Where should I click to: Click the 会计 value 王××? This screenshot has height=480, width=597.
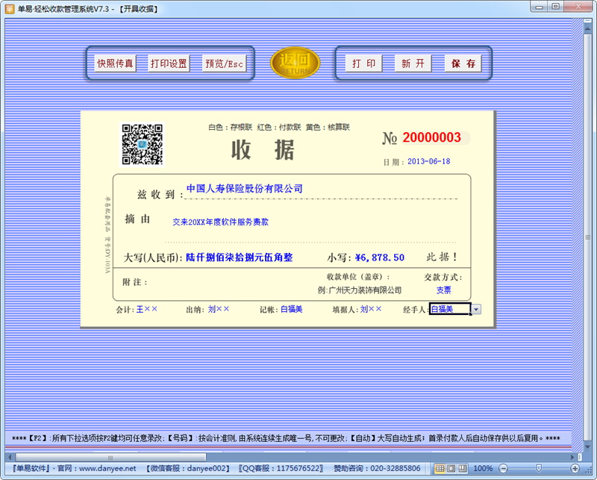146,309
